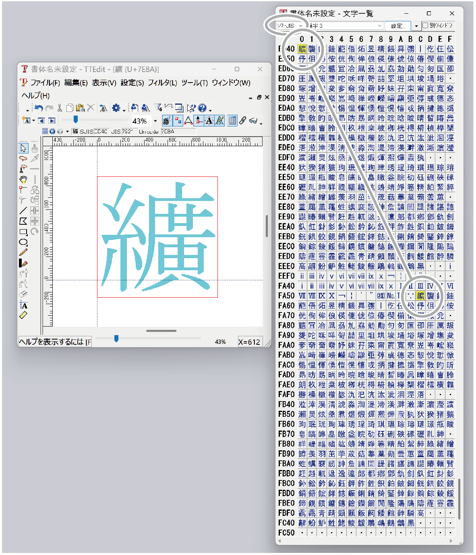This screenshot has height=555, width=476.
Task: Click the Copy pages icon
Action: pyautogui.click(x=70, y=108)
